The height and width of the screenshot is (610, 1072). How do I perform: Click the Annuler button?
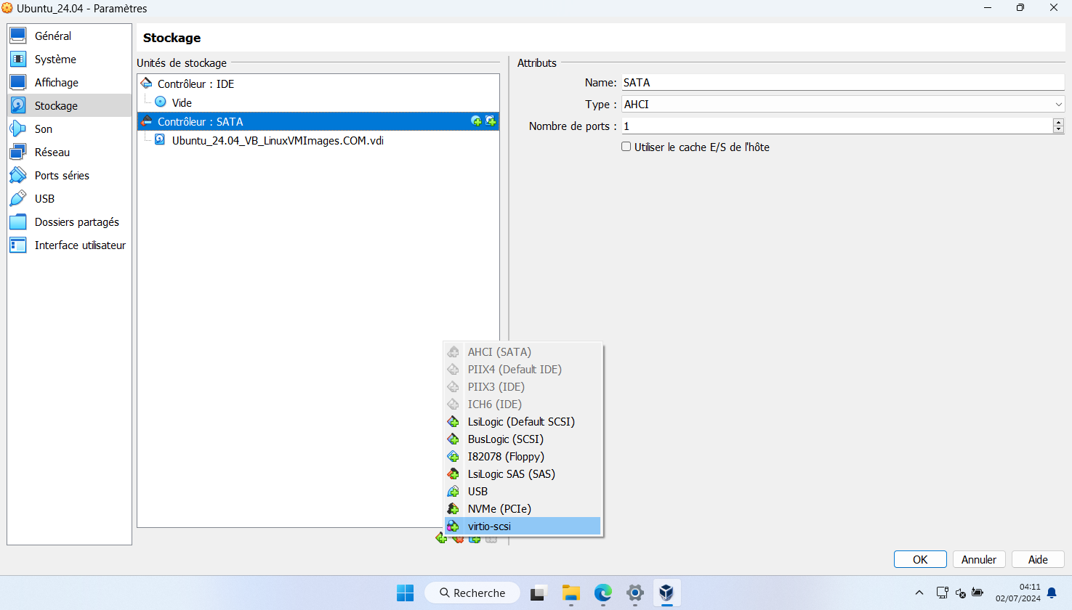click(979, 559)
